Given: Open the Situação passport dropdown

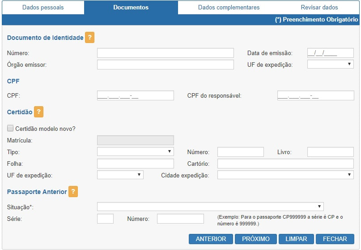Looking at the screenshot, I should pos(210,207).
